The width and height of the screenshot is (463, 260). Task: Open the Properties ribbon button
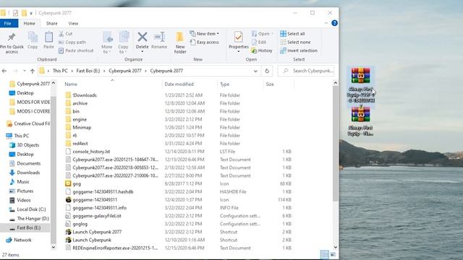tap(239, 42)
